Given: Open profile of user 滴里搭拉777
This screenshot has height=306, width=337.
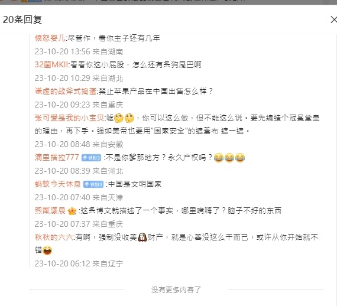Looking at the screenshot, I should click(57, 158).
